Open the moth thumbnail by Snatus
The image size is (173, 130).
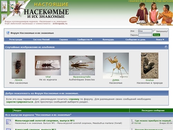point(150,66)
